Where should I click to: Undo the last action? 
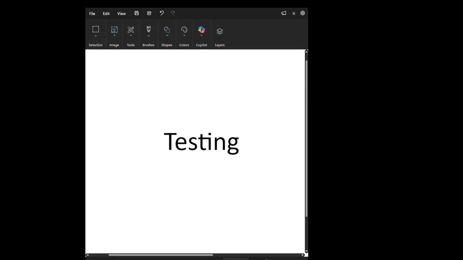coord(162,13)
